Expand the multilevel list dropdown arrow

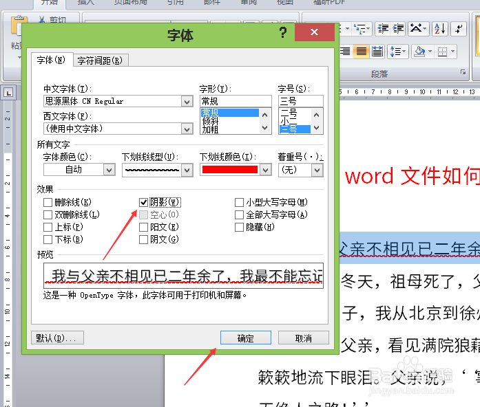click(368, 29)
